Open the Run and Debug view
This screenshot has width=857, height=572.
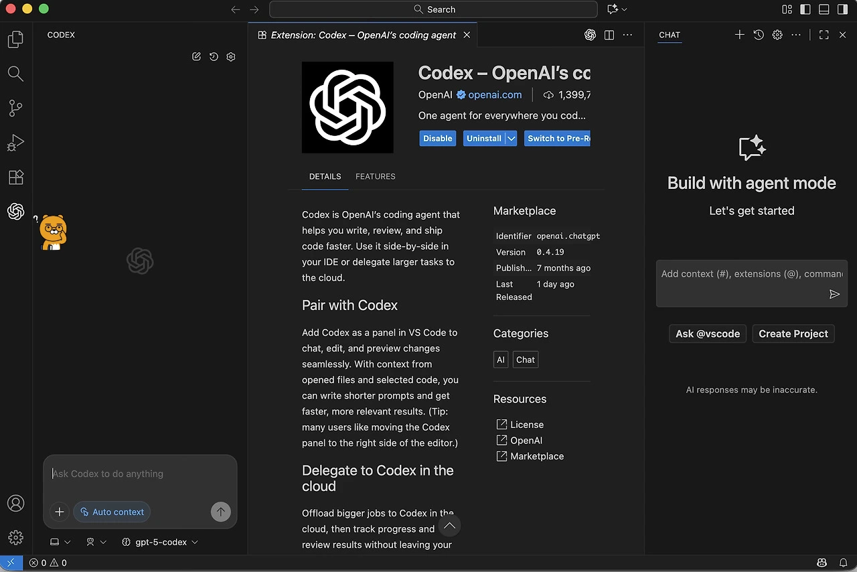(15, 143)
